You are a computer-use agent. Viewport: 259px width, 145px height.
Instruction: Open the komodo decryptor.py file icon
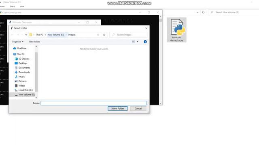coord(176,30)
